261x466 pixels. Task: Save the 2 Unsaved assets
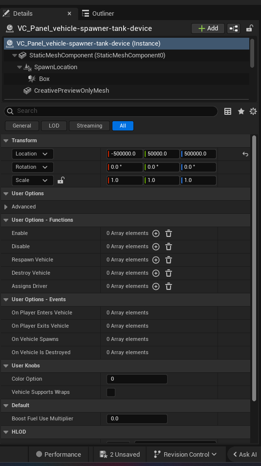pyautogui.click(x=120, y=454)
